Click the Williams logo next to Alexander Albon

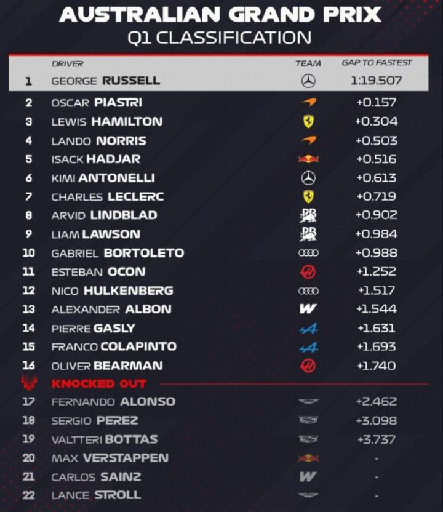click(308, 309)
